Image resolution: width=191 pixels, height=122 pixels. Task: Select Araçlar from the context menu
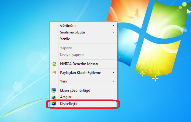[84, 97]
